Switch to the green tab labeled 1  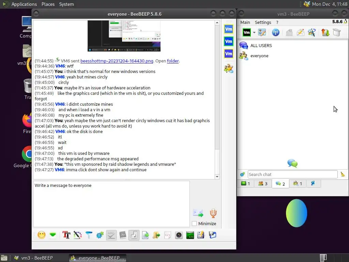pyautogui.click(x=245, y=184)
